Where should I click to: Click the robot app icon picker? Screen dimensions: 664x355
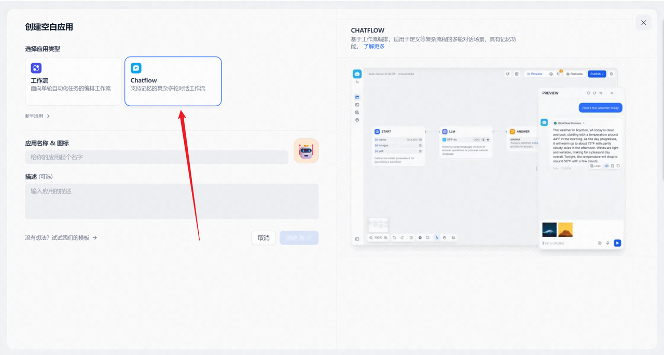point(306,151)
